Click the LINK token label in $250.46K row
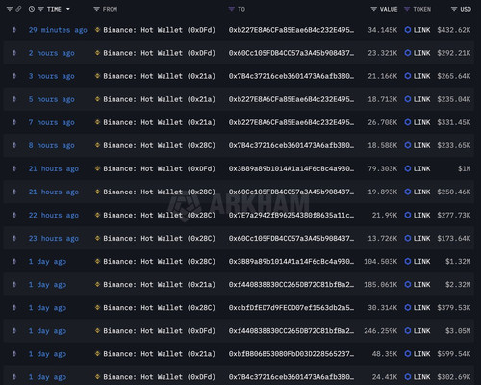Screen dimensions: 481x385 421,192
